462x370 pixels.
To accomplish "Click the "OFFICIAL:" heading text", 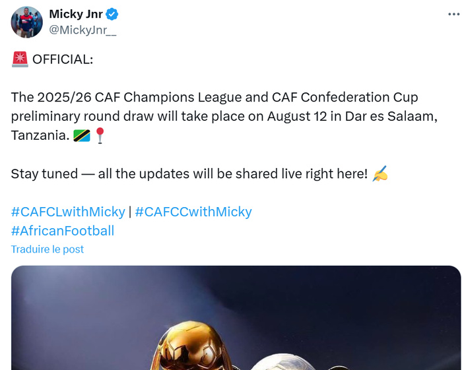I will coord(63,59).
